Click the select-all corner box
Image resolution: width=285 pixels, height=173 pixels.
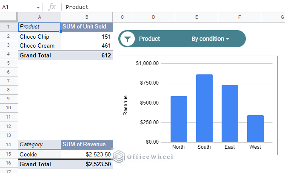click(x=9, y=17)
